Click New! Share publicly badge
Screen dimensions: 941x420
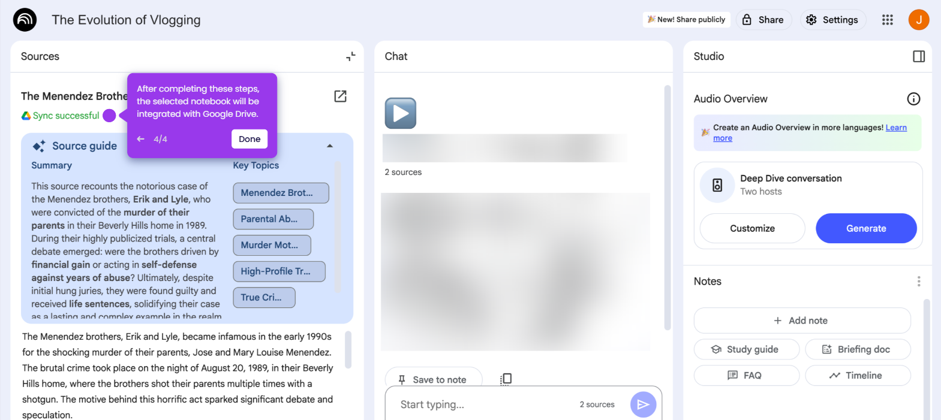coord(687,20)
